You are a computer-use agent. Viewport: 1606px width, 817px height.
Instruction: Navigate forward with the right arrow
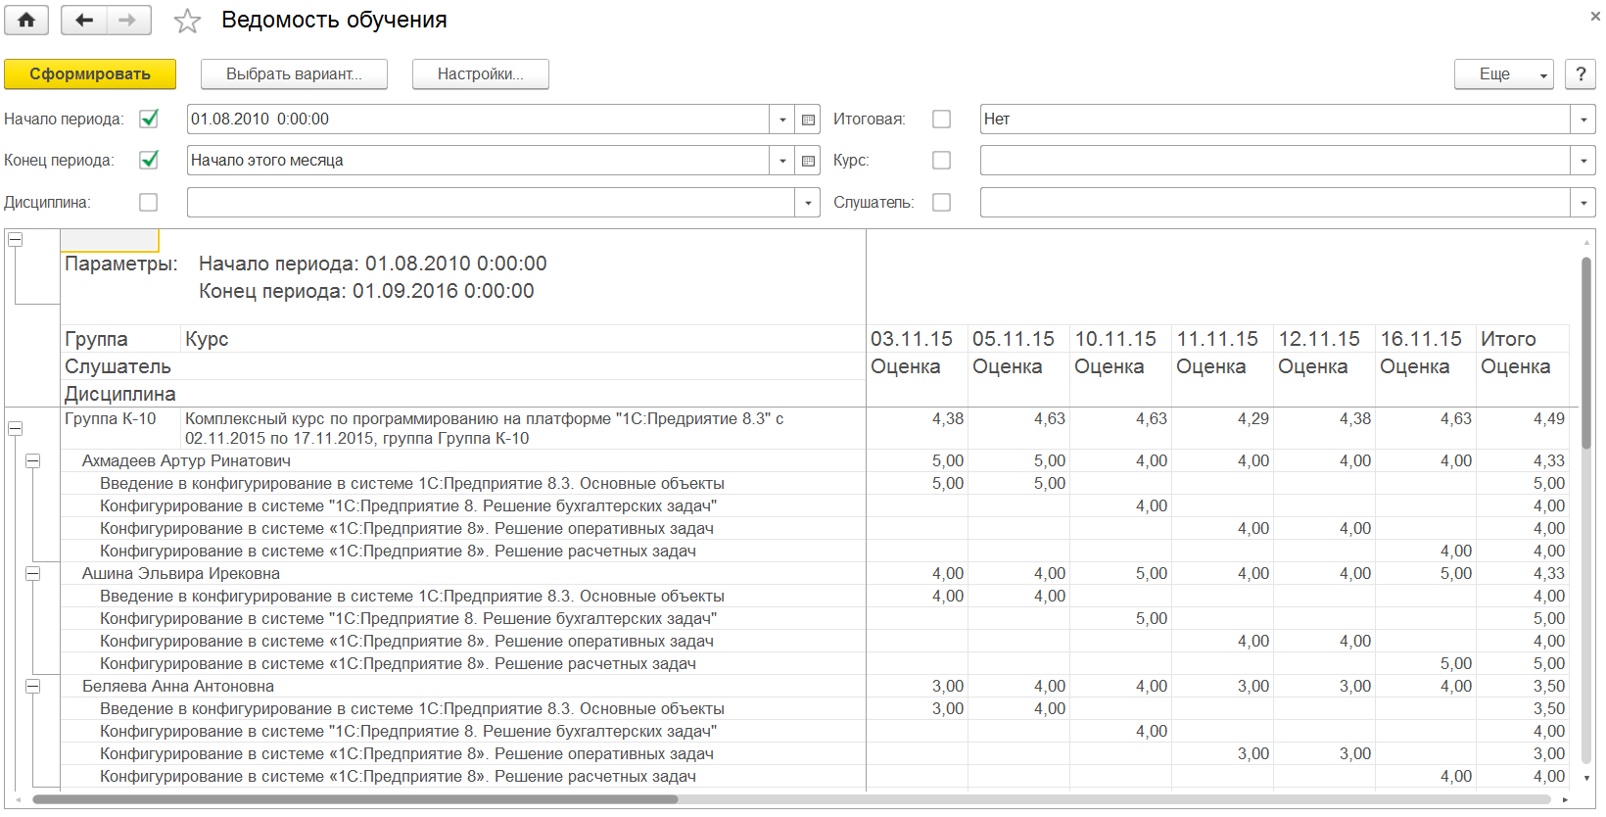[x=127, y=20]
